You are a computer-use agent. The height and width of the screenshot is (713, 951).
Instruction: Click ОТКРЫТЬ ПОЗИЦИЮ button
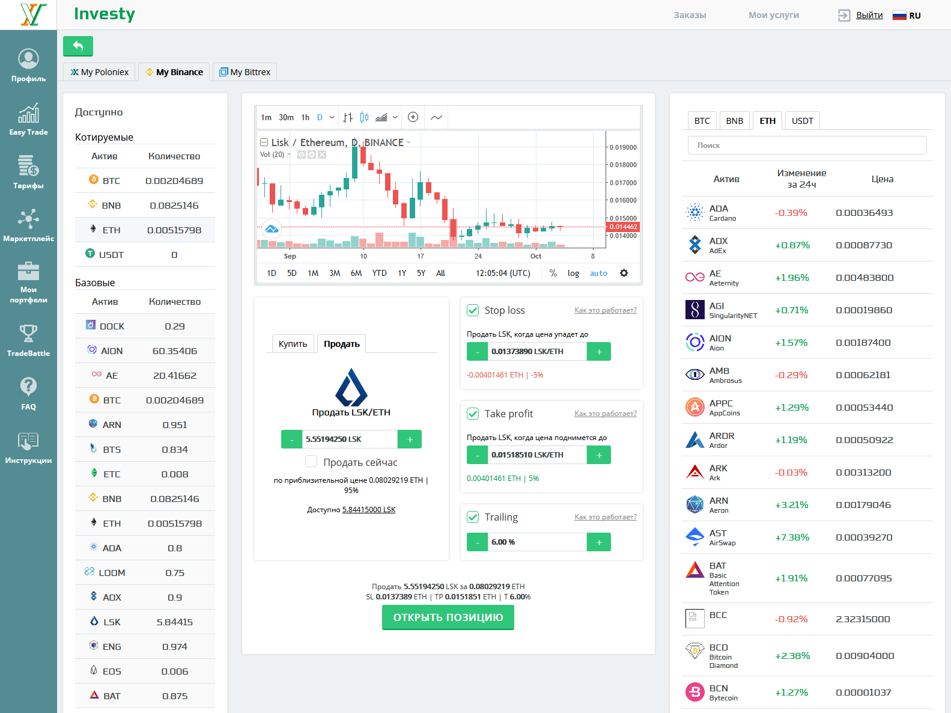(x=448, y=617)
